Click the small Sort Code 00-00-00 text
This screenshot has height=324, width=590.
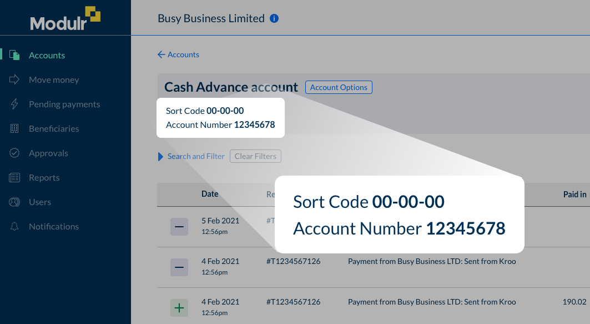[205, 111]
